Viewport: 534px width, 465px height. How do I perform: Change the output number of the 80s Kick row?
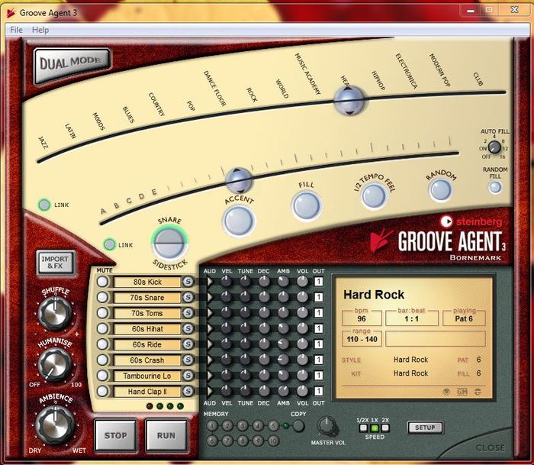pyautogui.click(x=318, y=282)
